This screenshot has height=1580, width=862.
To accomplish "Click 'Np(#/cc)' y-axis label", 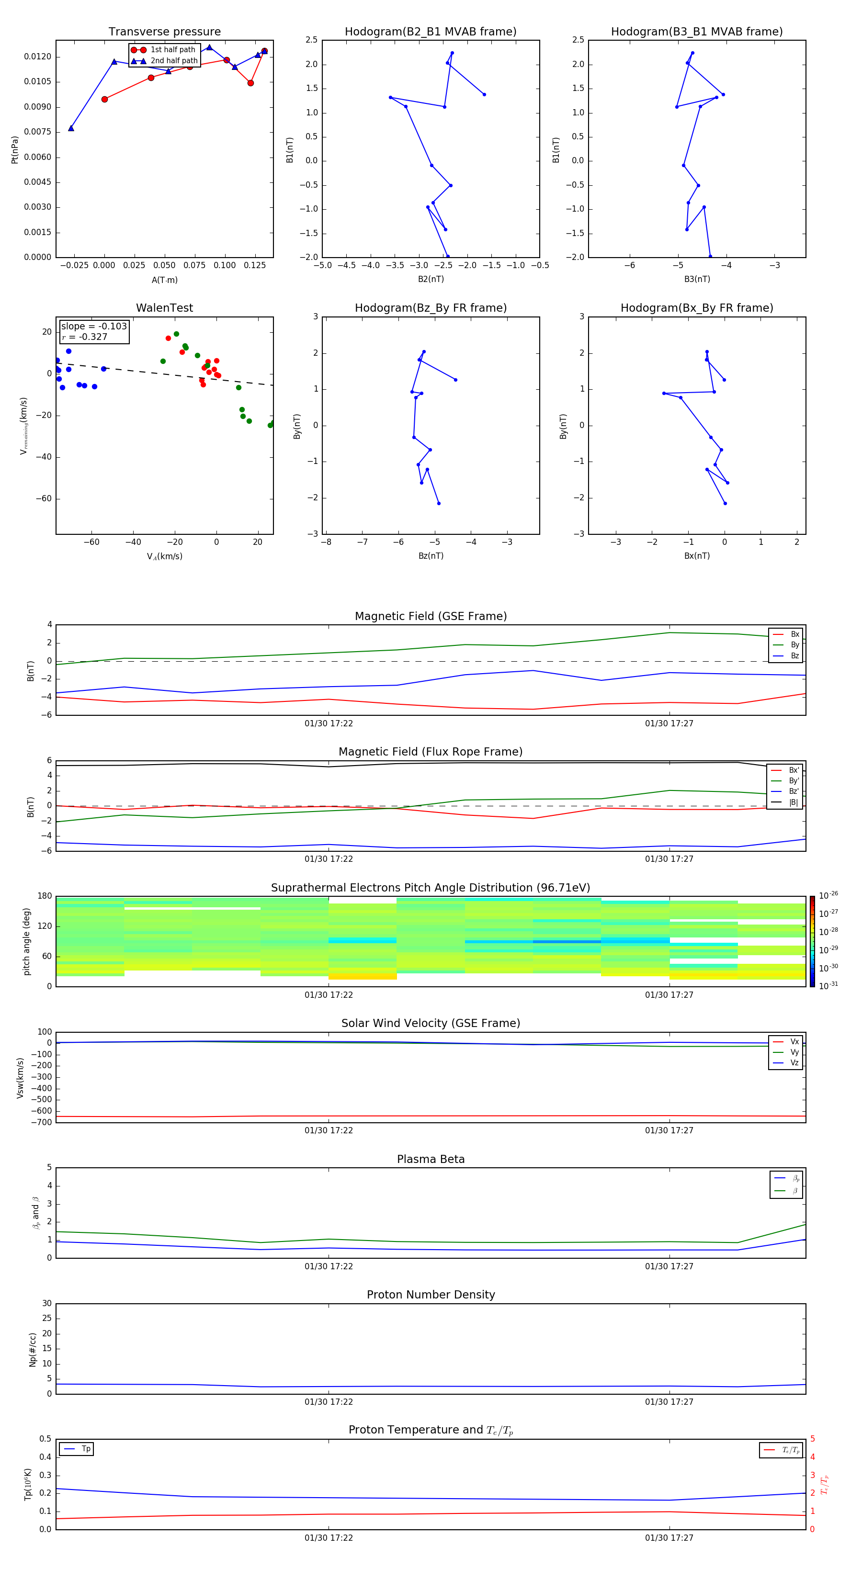I will [33, 1349].
